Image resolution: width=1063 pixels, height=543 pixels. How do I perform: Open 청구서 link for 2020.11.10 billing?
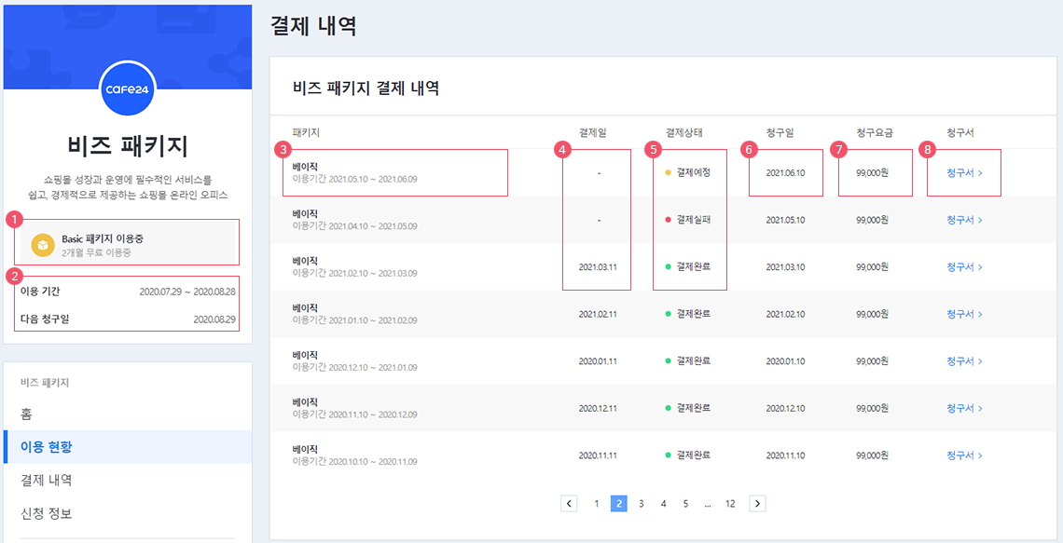(x=965, y=455)
